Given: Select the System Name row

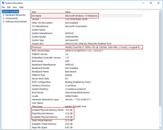Looking at the screenshot, I should coord(87,30).
